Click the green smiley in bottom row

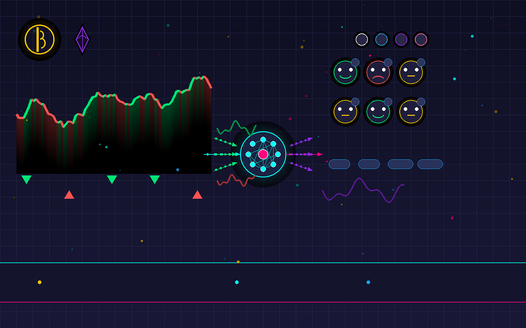[x=379, y=111]
